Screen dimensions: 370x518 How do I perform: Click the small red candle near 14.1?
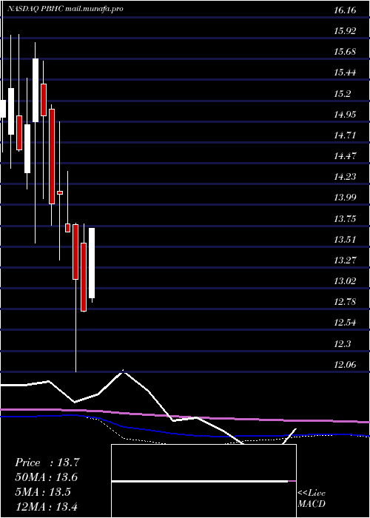pyautogui.click(x=60, y=192)
